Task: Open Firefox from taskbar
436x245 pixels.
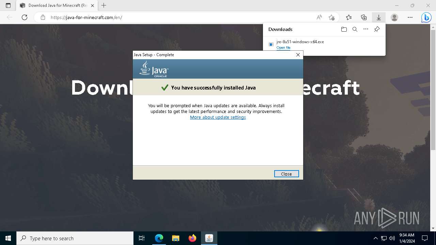Action: [x=192, y=238]
